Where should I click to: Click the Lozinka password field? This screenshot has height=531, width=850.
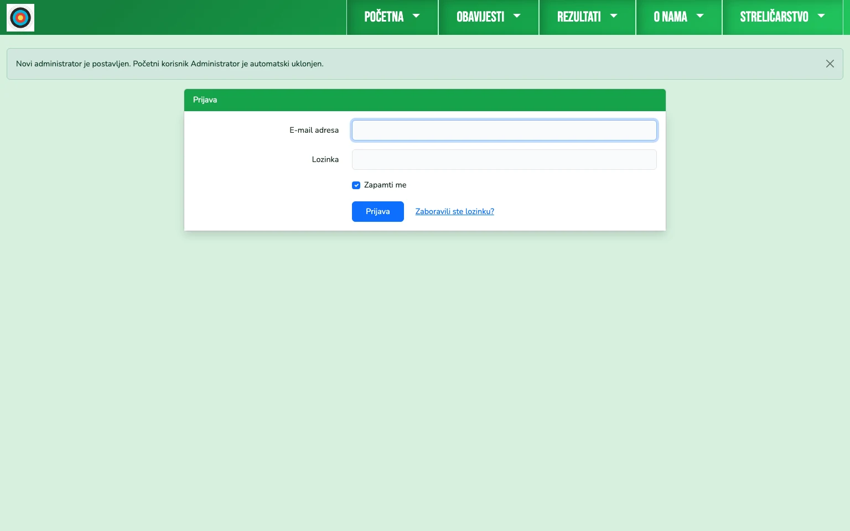504,159
